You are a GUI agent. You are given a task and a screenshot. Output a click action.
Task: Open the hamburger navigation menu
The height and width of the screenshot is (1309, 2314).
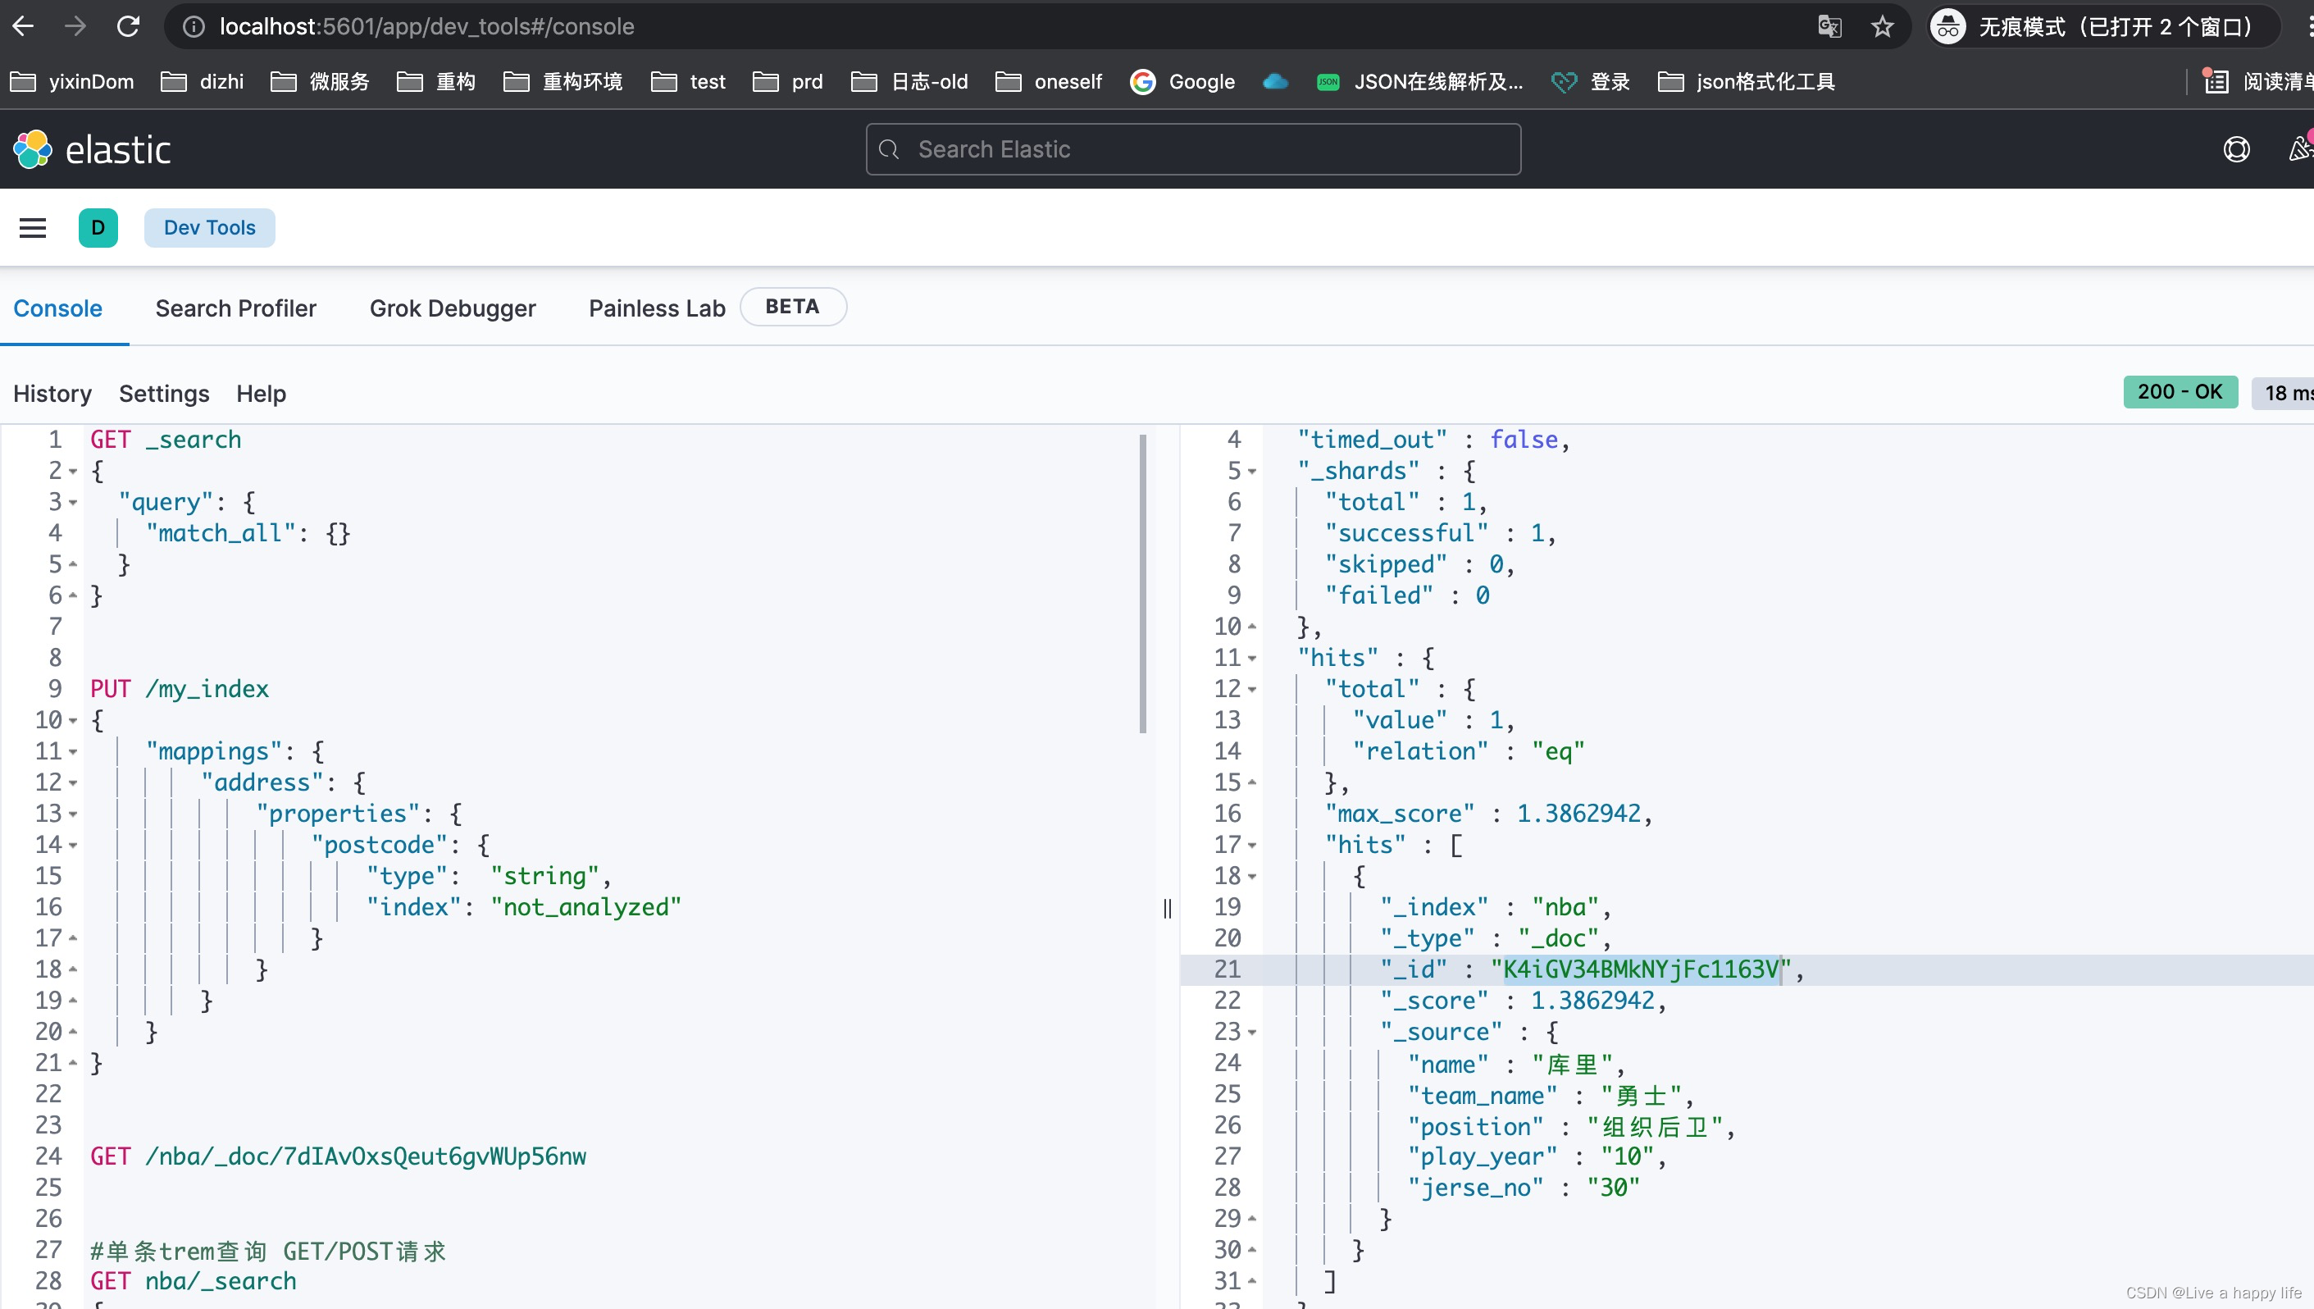[x=32, y=228]
